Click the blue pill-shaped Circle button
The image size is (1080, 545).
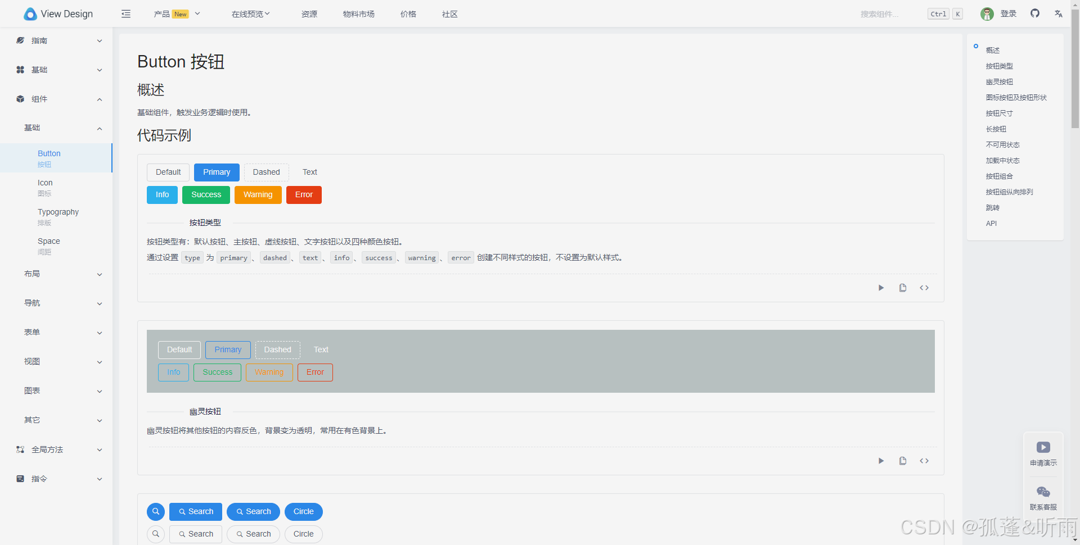coord(304,512)
